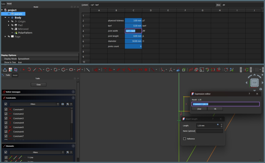Screen dimensions: 265x163
Task: Select the Dimension constraint tool
Action: [96, 70]
